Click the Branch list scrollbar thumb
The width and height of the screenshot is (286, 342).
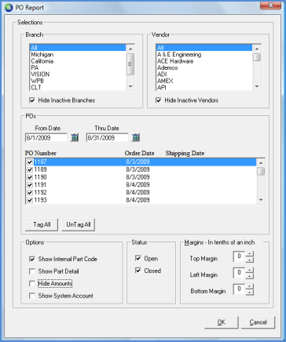click(130, 64)
